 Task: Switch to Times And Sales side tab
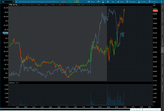click(x=162, y=17)
